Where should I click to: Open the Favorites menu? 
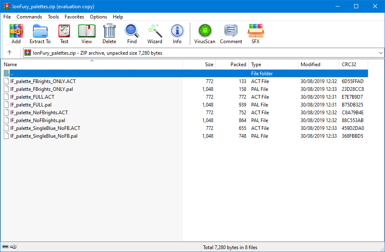74,17
